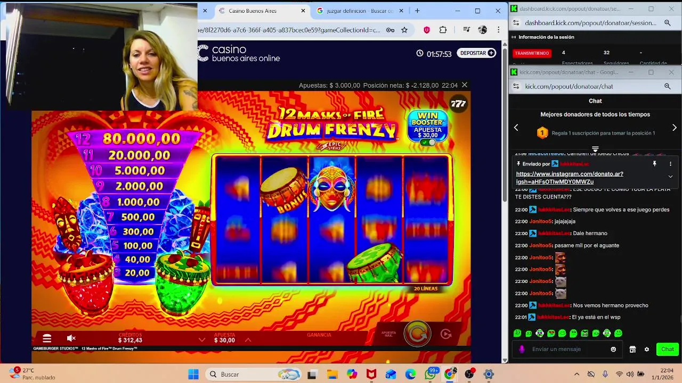
Task: Collapse the pinned message chevron
Action: (x=670, y=177)
